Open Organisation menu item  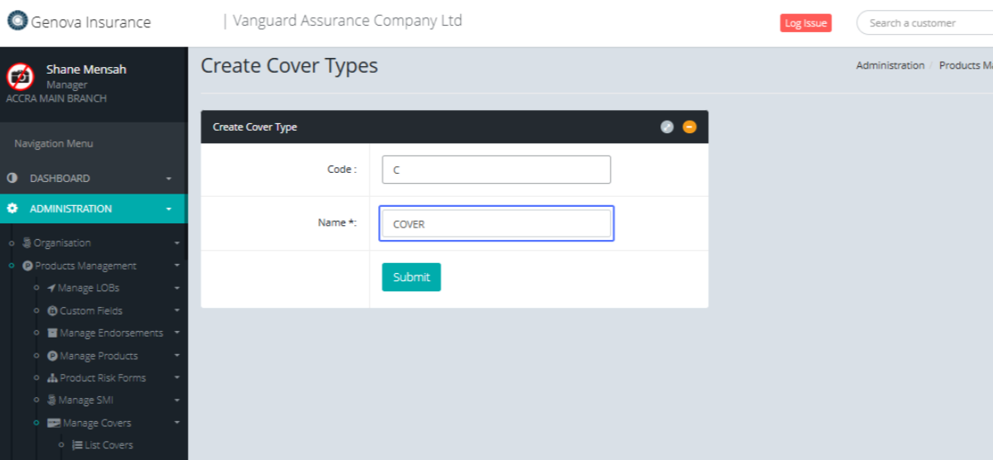(62, 243)
